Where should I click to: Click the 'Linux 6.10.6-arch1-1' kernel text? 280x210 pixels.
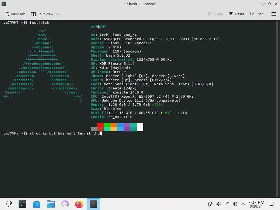click(130, 43)
